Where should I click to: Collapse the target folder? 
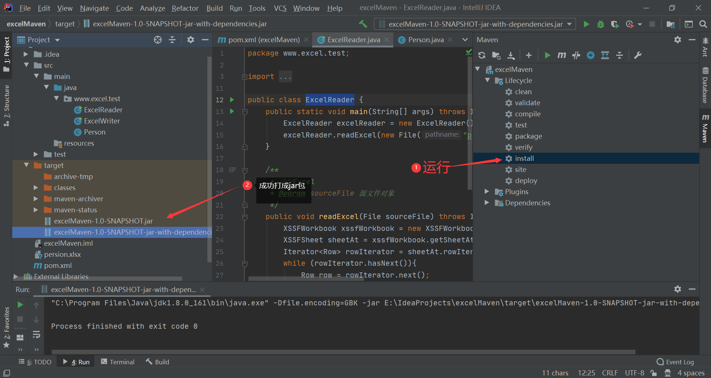point(26,165)
